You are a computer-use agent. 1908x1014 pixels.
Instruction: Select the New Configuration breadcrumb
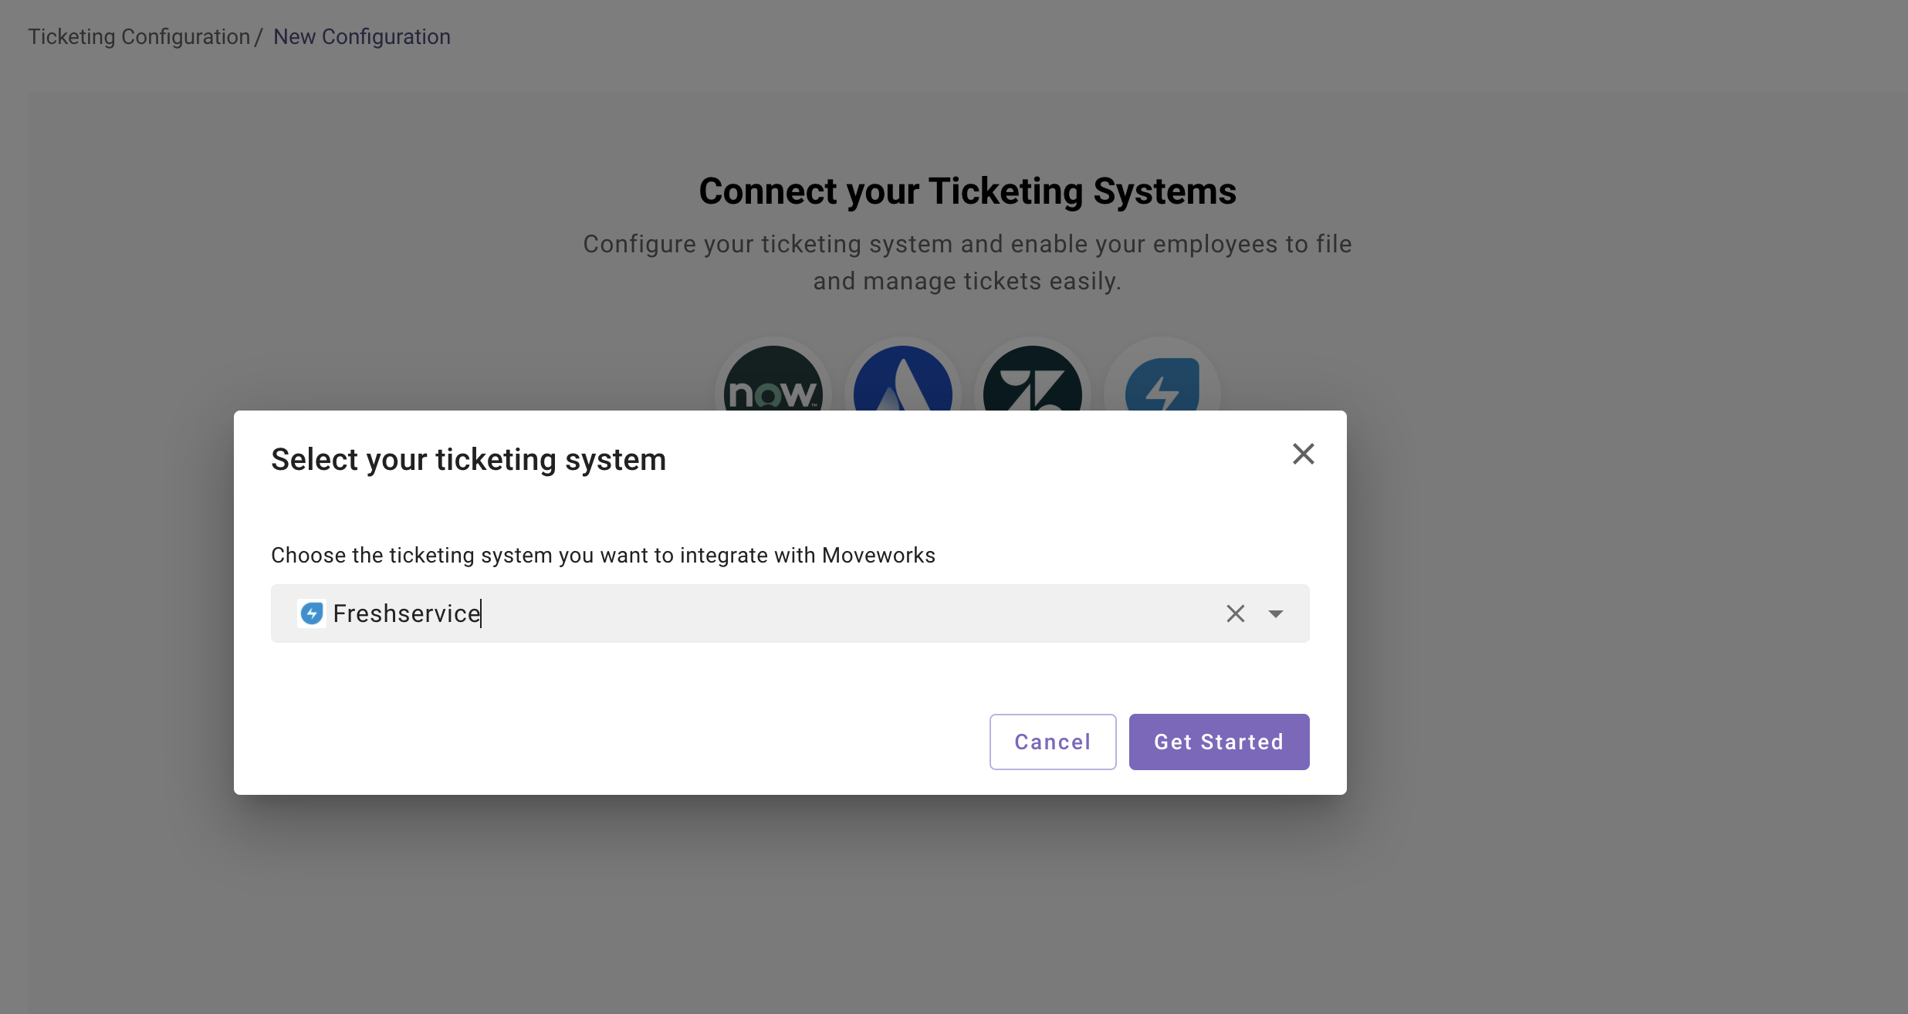361,36
